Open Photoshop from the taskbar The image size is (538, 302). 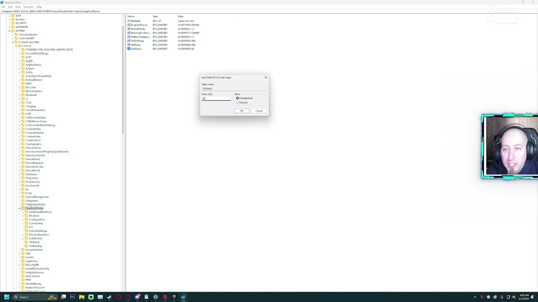tap(72, 297)
